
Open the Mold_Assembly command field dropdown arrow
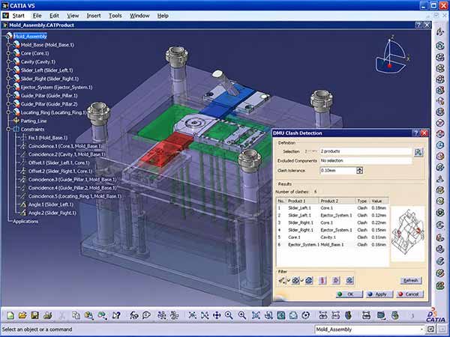click(421, 330)
